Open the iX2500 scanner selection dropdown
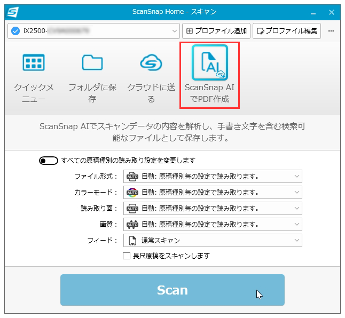345x318 pixels. pyautogui.click(x=94, y=31)
